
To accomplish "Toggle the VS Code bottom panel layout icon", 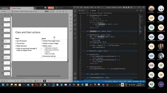I will (x=126, y=7).
